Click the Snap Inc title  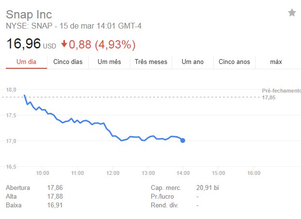[29, 14]
